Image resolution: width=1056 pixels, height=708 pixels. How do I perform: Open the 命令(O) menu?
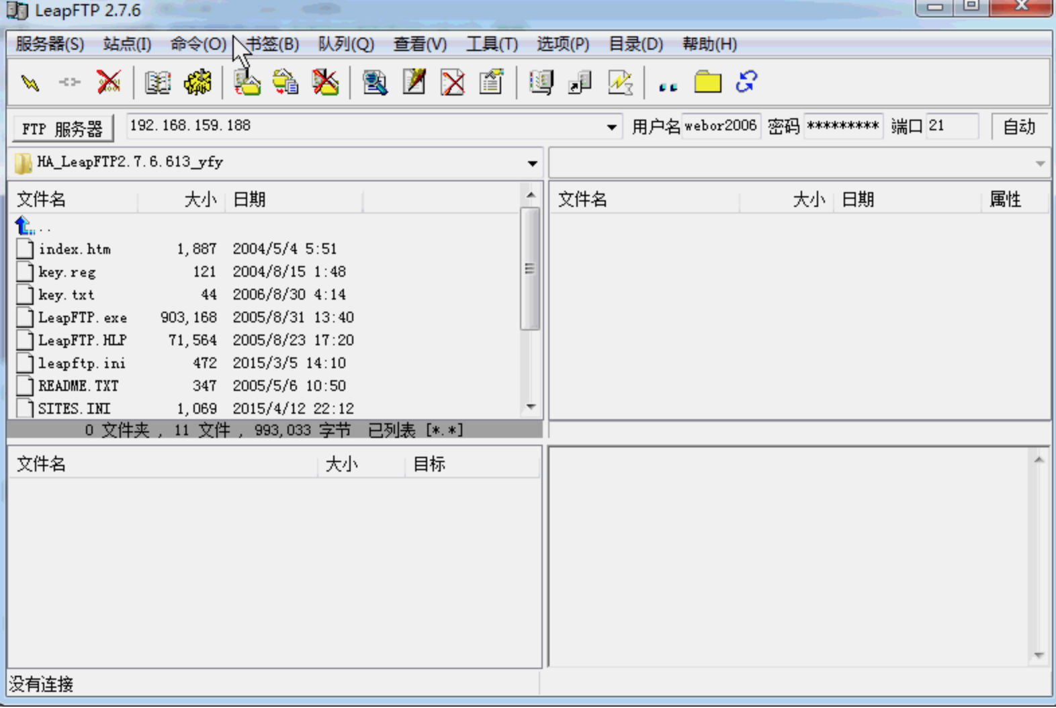pyautogui.click(x=198, y=44)
